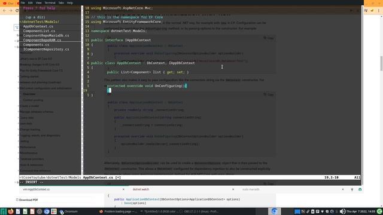Open the Tabs menu
383x215 pixels.
coord(61,2)
